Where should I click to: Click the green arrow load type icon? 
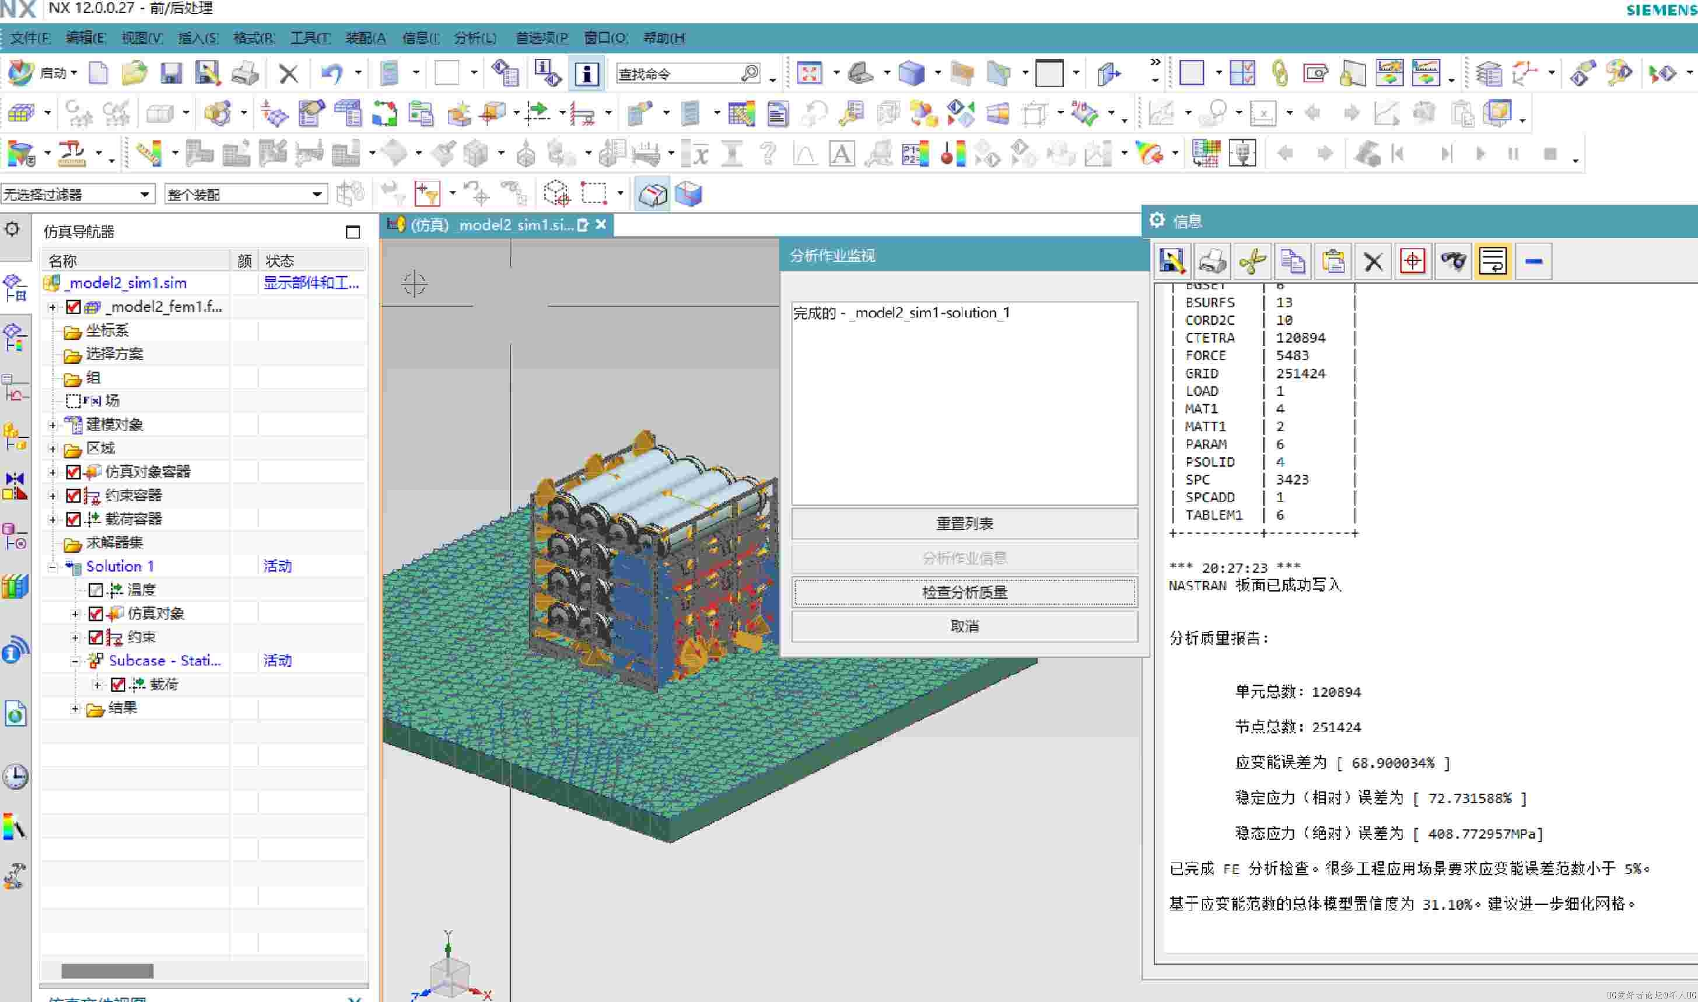[538, 113]
